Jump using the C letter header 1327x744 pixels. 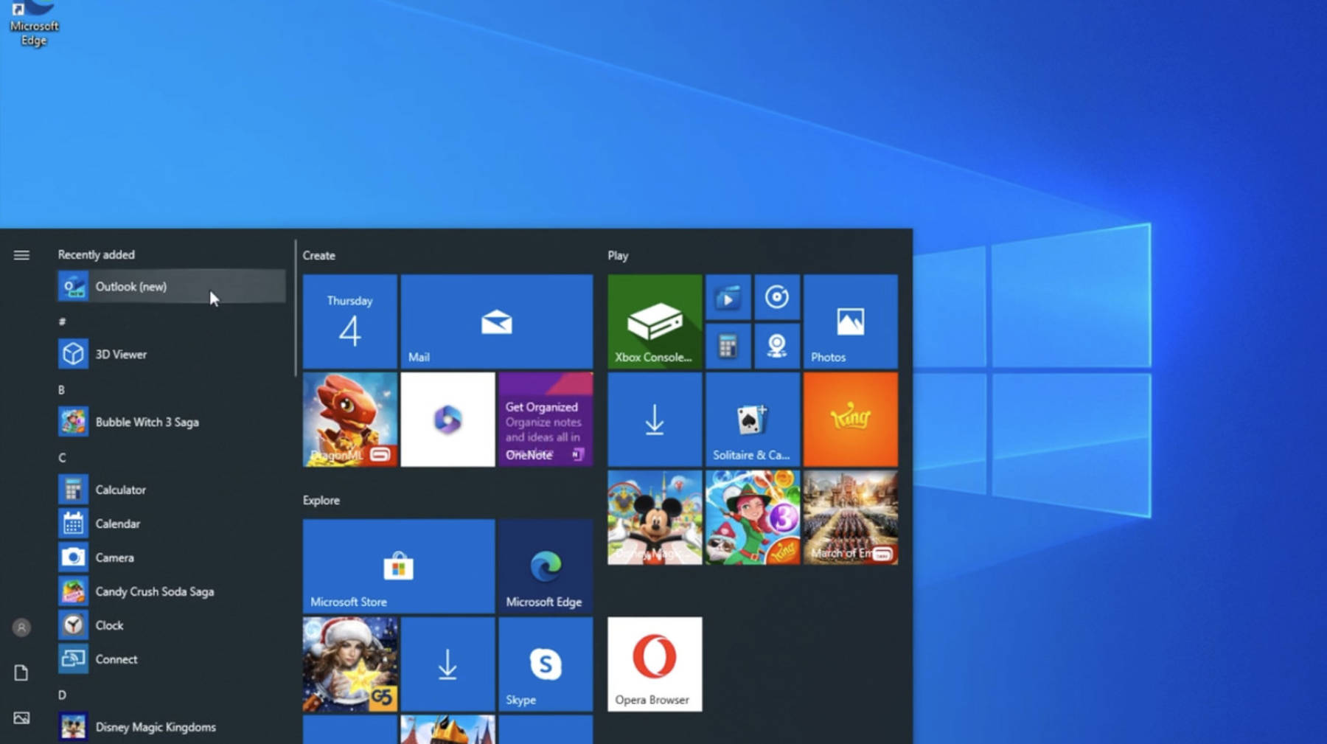click(x=62, y=457)
